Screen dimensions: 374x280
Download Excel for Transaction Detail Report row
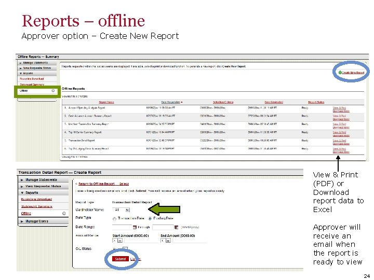(x=341, y=144)
